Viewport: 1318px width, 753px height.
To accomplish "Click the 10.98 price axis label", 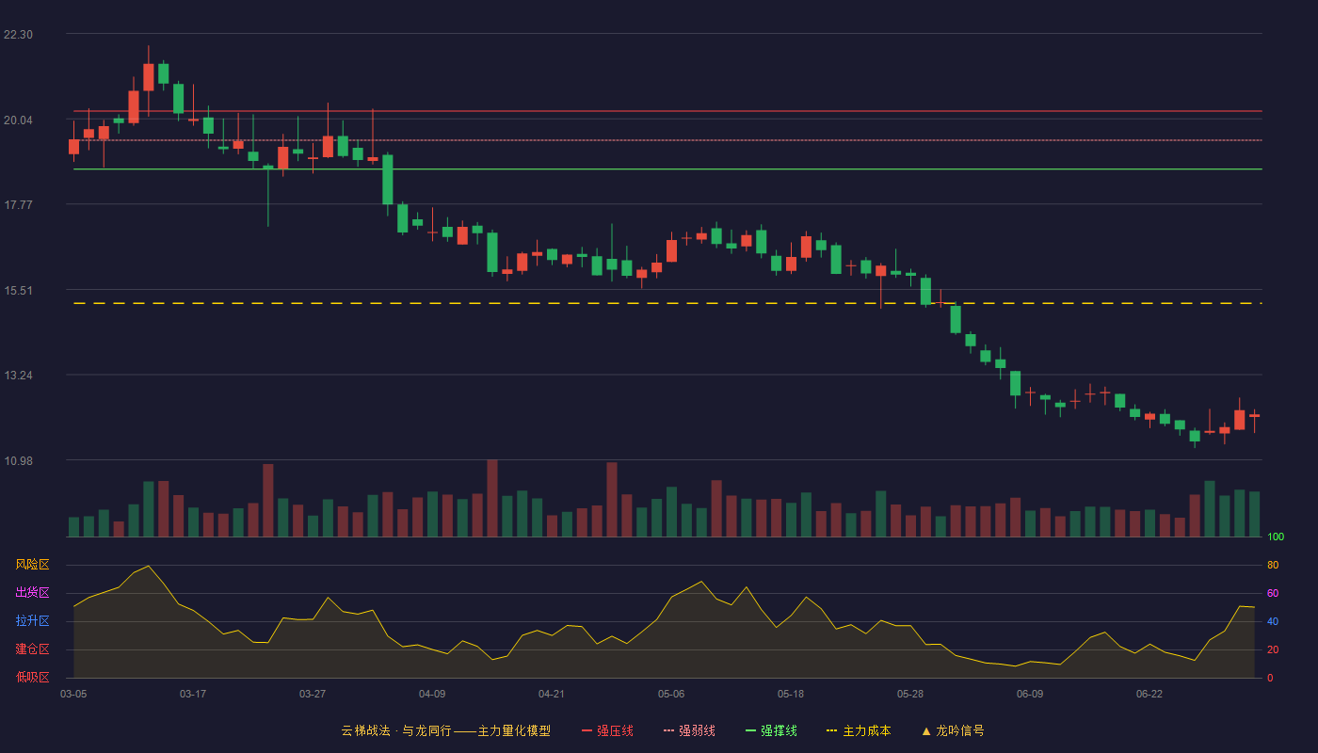I will [x=18, y=460].
